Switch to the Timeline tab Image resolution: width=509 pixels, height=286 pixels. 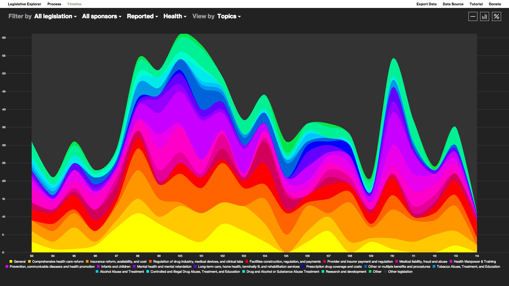[x=74, y=4]
